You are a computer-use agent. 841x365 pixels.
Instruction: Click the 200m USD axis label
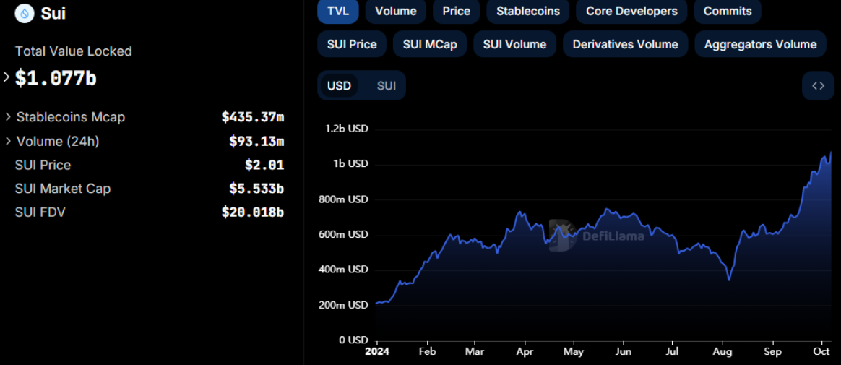tap(343, 305)
